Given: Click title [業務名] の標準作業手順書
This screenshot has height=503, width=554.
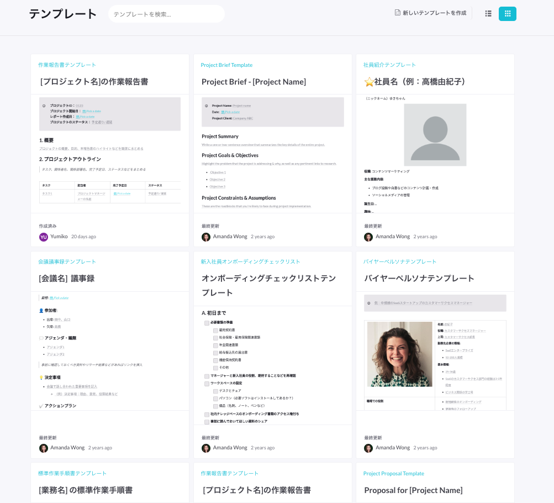Looking at the screenshot, I should 86,490.
